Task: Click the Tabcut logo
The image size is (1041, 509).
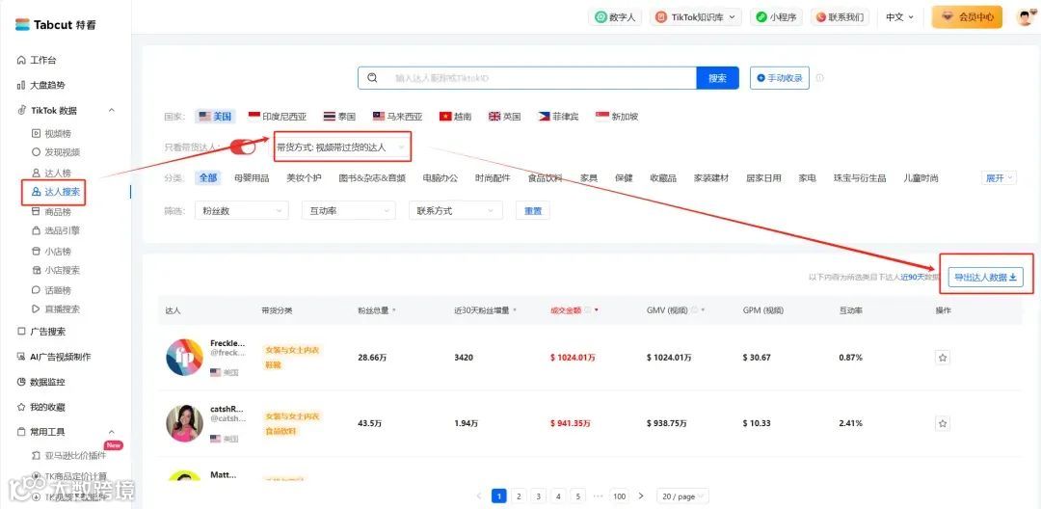Action: 56,24
